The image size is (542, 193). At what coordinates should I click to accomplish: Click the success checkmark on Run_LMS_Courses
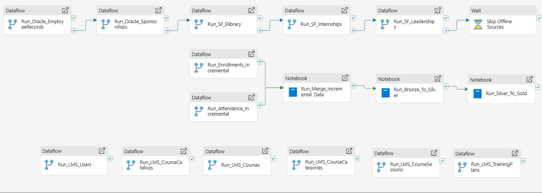(274, 158)
